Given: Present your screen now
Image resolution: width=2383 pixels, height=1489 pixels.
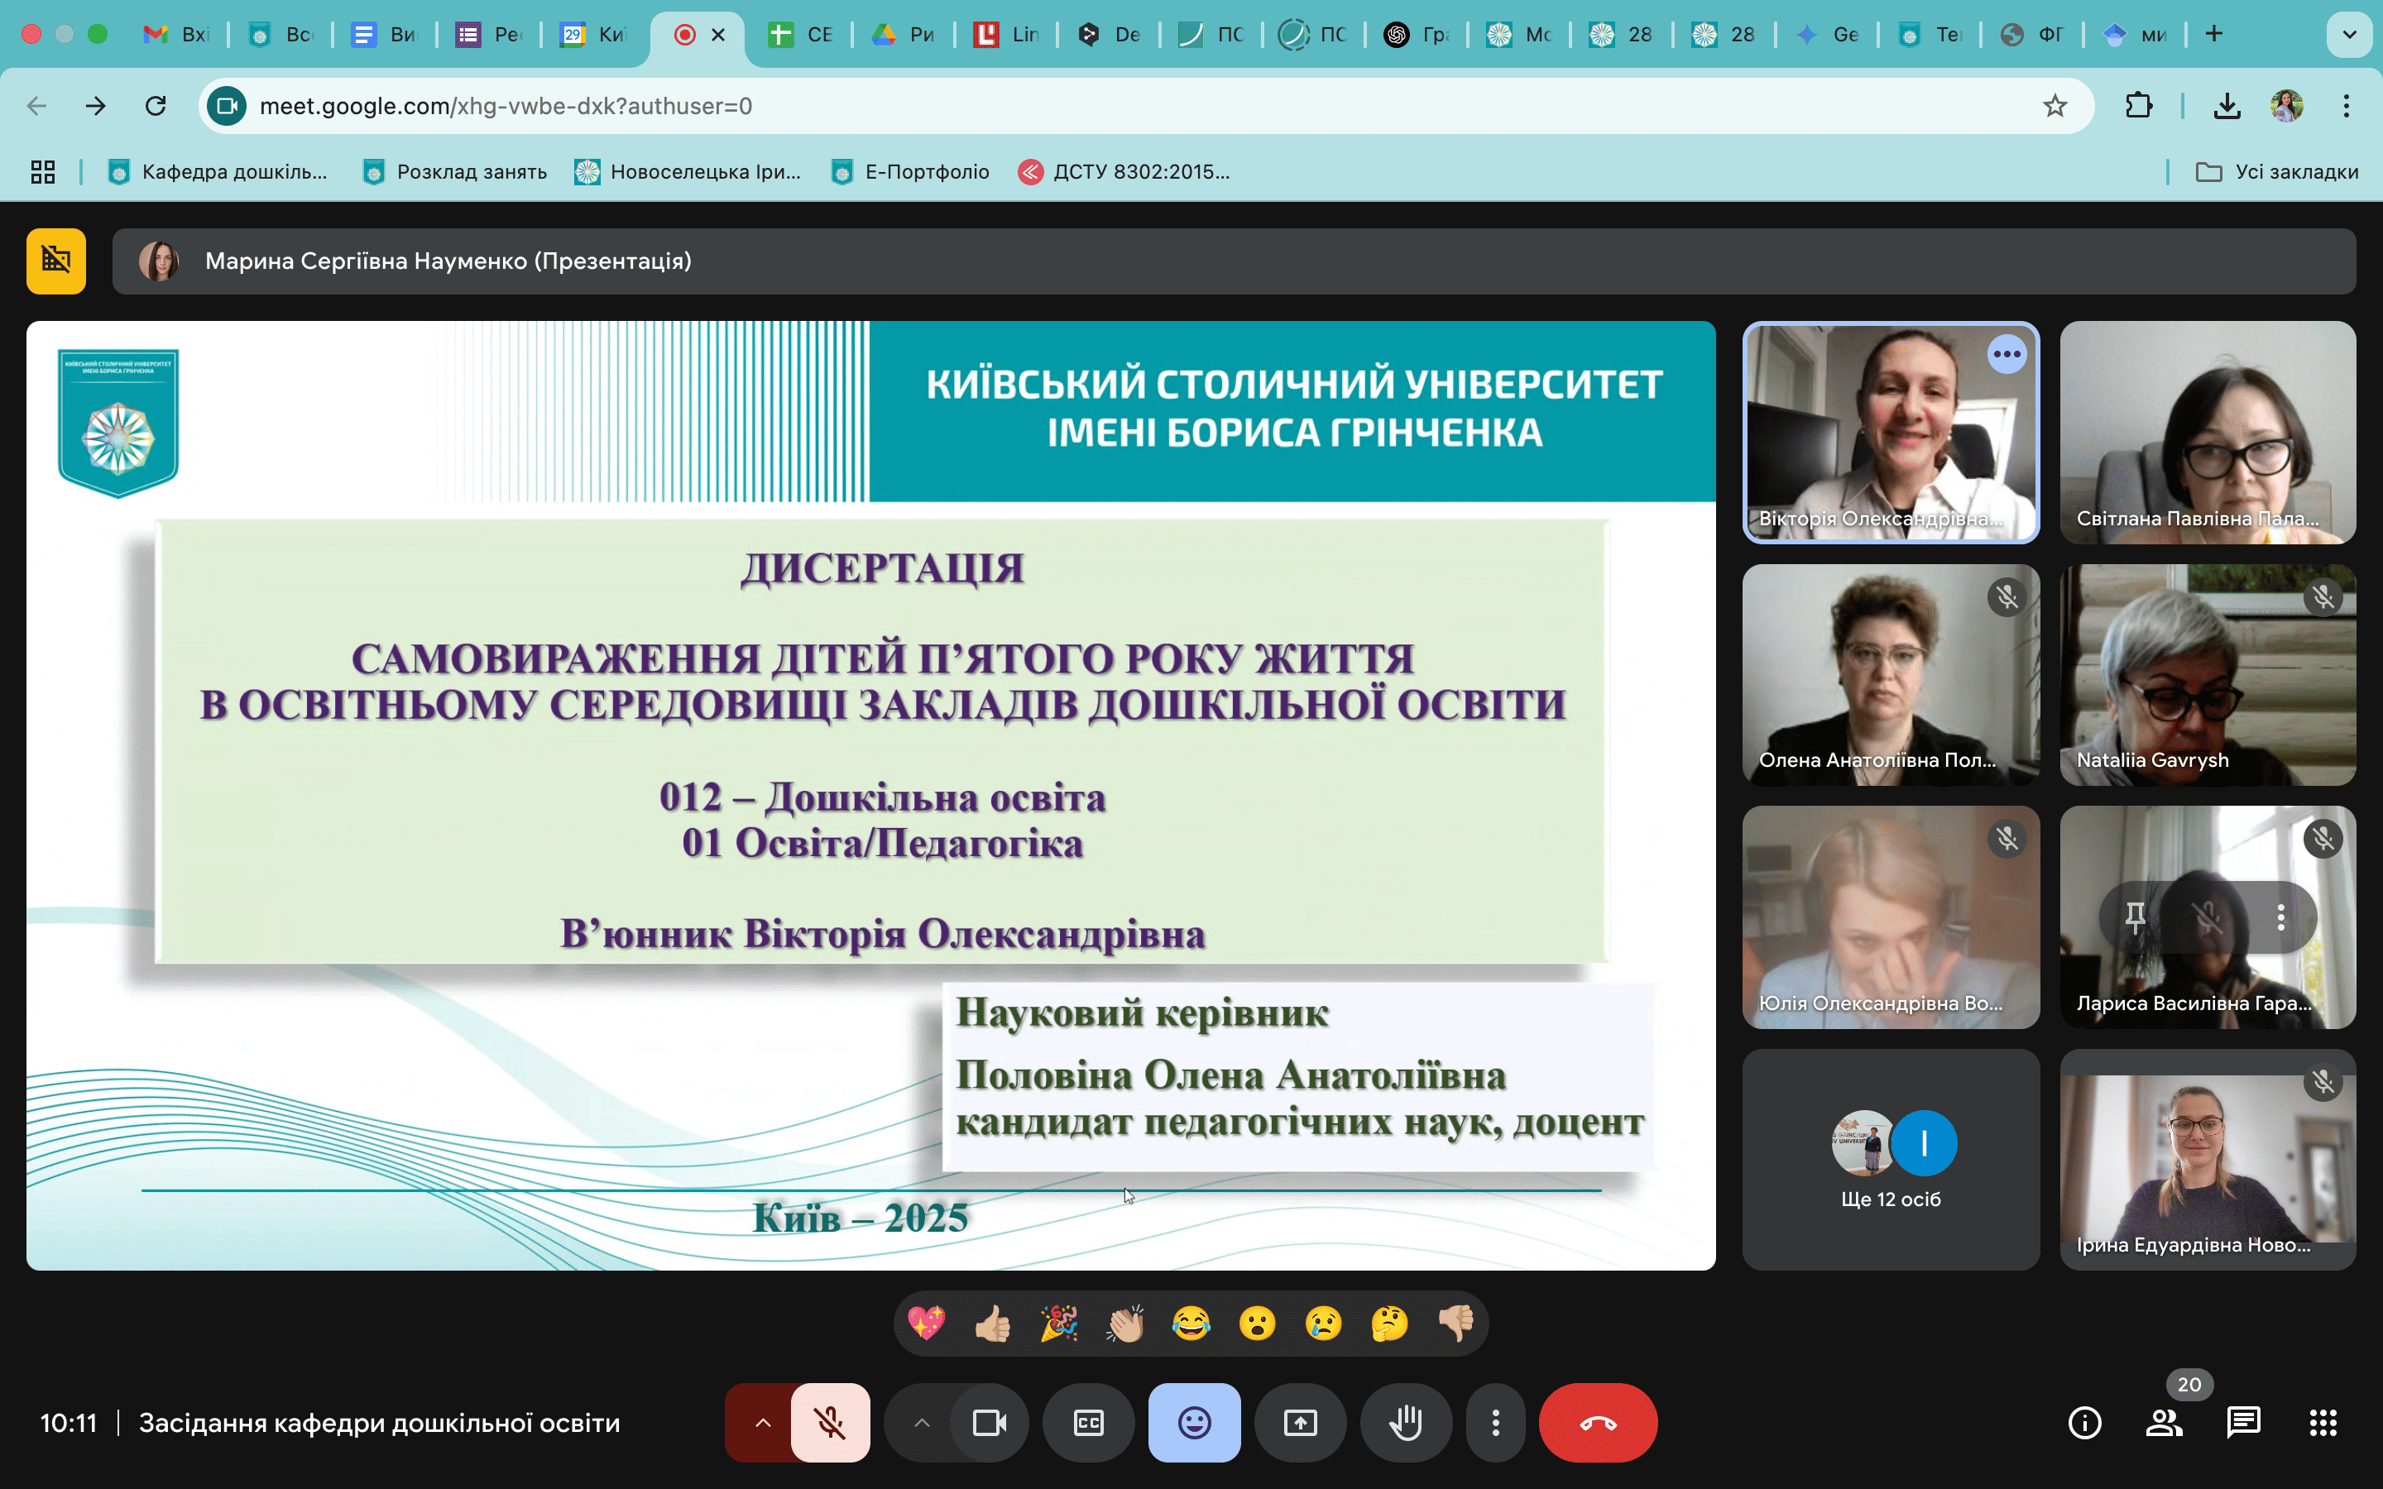Looking at the screenshot, I should tap(1300, 1422).
